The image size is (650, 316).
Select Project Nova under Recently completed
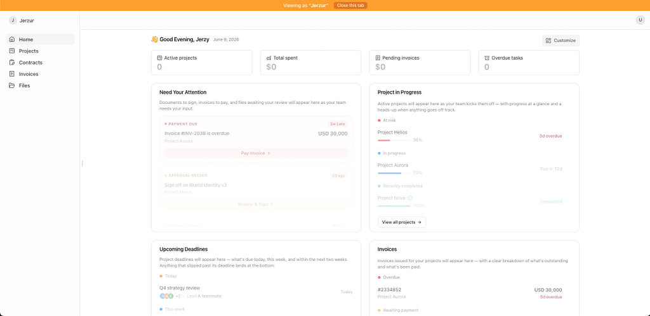(x=391, y=198)
